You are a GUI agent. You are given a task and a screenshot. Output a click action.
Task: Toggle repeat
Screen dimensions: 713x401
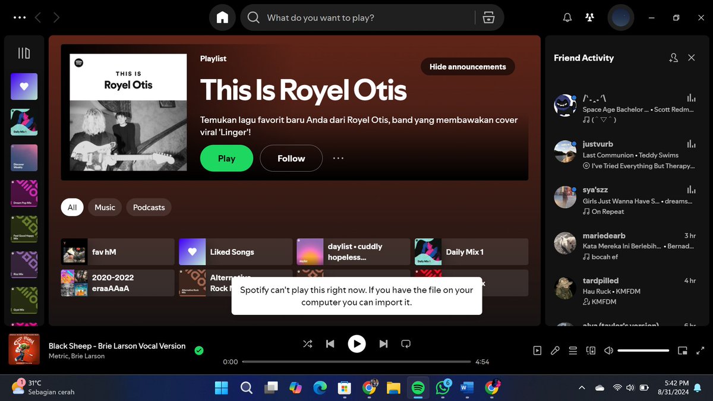406,343
